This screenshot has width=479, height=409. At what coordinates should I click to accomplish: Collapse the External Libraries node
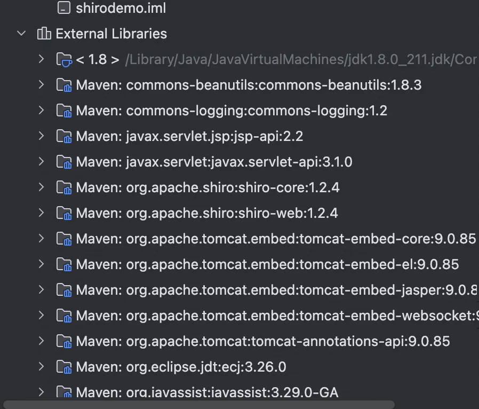21,34
